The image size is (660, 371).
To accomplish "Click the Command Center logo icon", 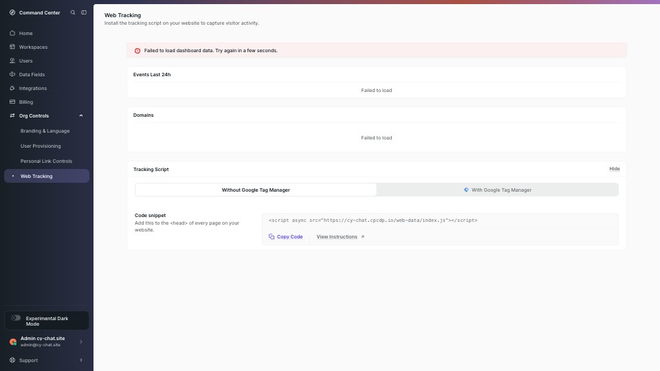I will click(12, 12).
